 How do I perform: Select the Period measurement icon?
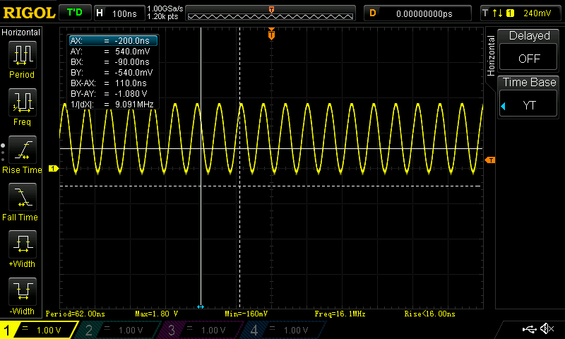tap(23, 55)
